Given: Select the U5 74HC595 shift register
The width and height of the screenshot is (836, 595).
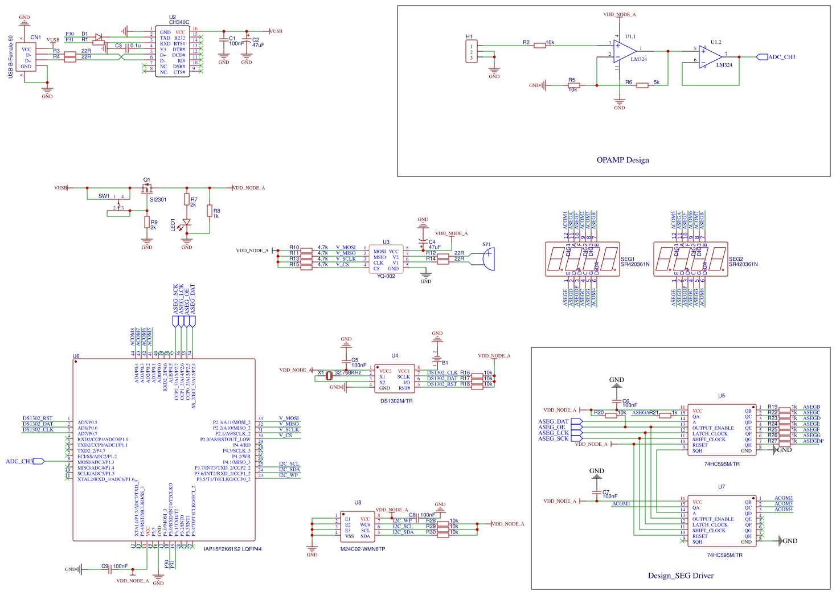Looking at the screenshot, I should [x=722, y=429].
